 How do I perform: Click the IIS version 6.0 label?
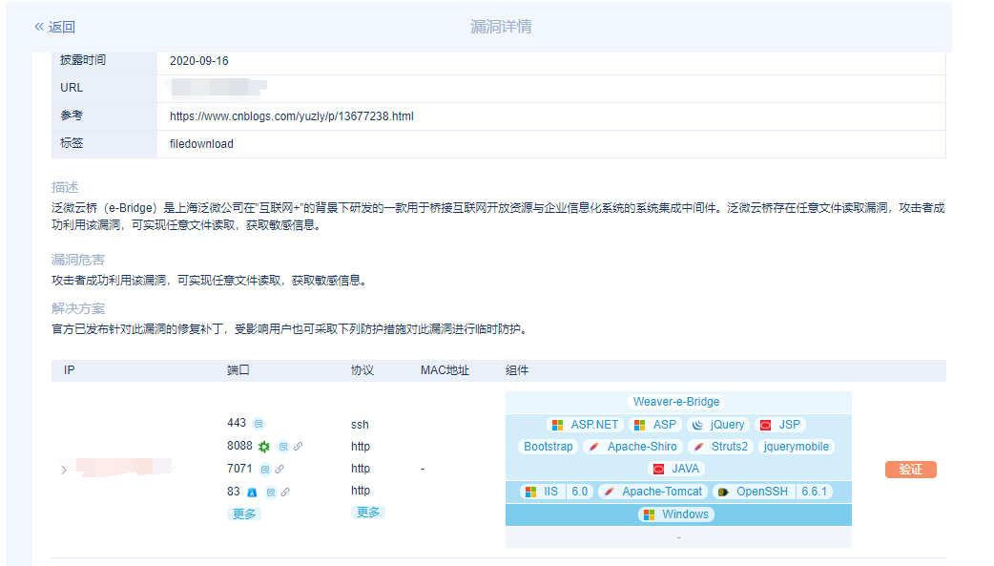(579, 492)
